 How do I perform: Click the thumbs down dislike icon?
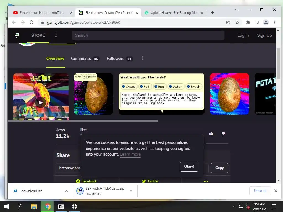(x=223, y=134)
